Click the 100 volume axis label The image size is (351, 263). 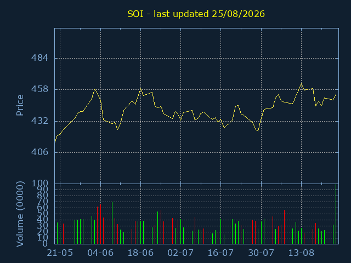[39, 184]
